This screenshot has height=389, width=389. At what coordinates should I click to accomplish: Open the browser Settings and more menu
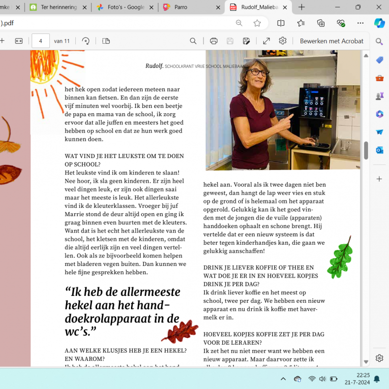360,23
